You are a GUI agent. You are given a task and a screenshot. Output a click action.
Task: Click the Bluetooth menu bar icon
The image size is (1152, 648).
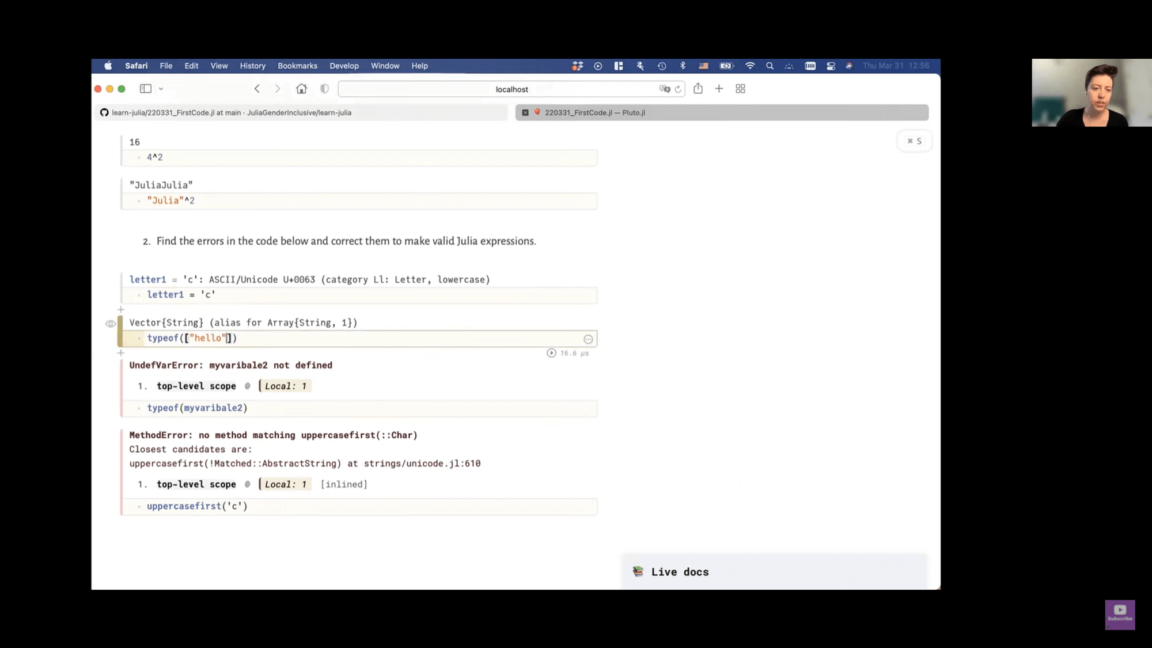683,66
